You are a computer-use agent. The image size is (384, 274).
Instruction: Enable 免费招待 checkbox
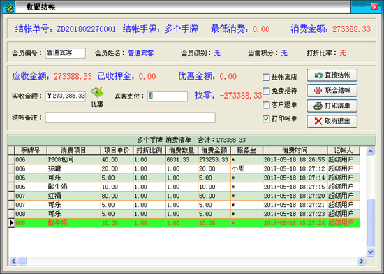tap(266, 91)
